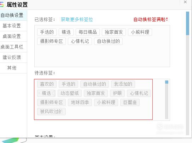Viewport: 192px width, 143px height.
Task: Remove selected tag 小熊料理
Action: 140,32
